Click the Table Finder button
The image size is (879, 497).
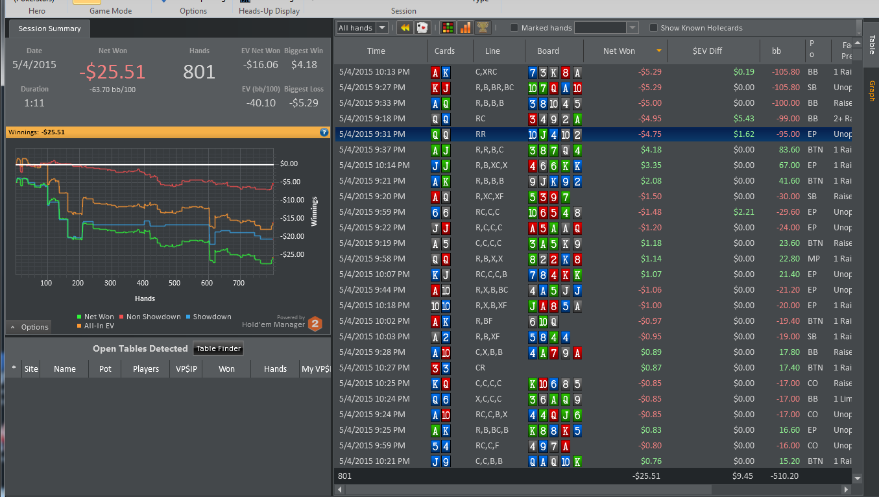[219, 349]
